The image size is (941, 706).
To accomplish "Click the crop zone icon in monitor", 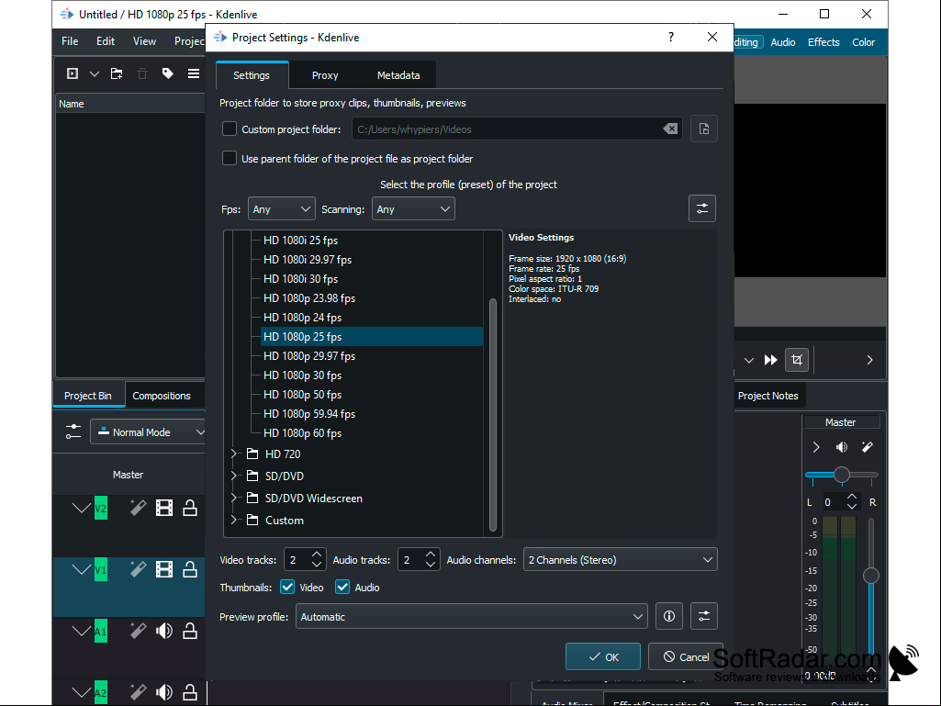I will (797, 360).
